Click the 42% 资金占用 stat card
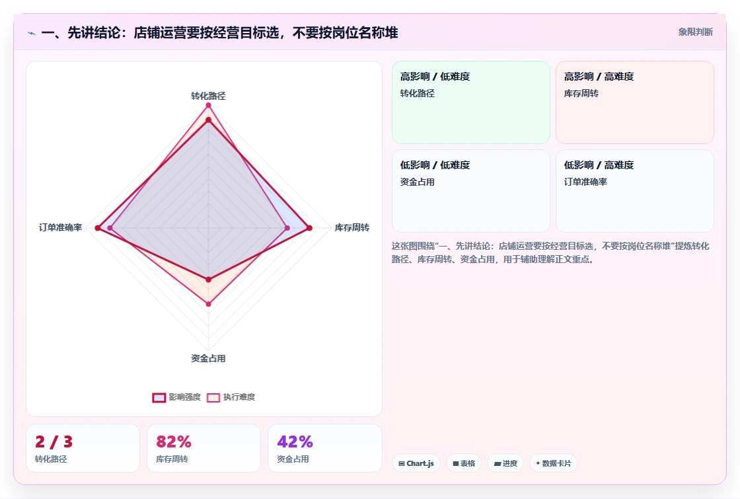Image resolution: width=740 pixels, height=499 pixels. (324, 448)
